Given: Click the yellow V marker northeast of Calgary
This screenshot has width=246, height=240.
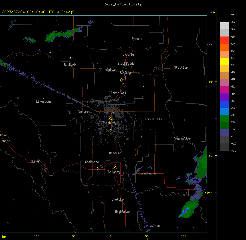Looking at the screenshot, I should tap(122, 166).
